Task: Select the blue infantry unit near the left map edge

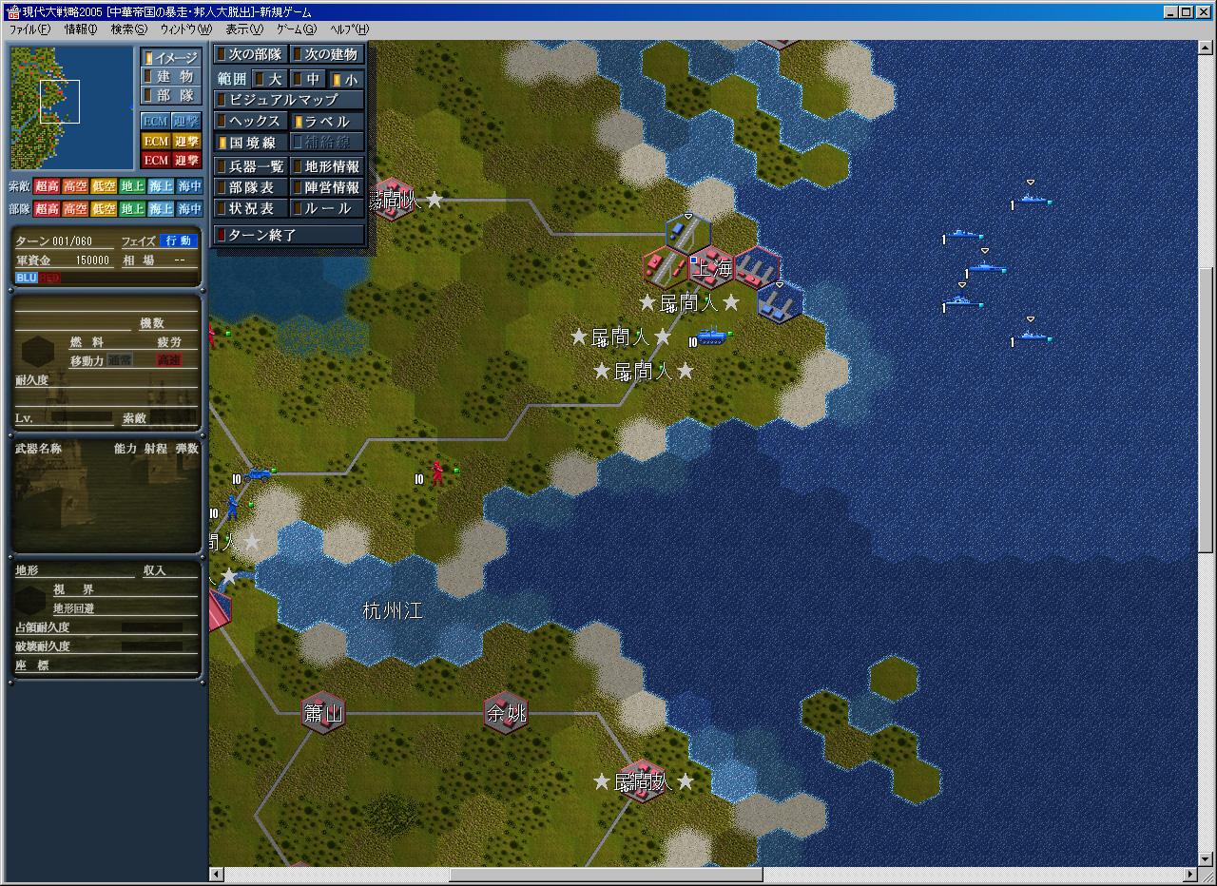Action: pos(232,507)
